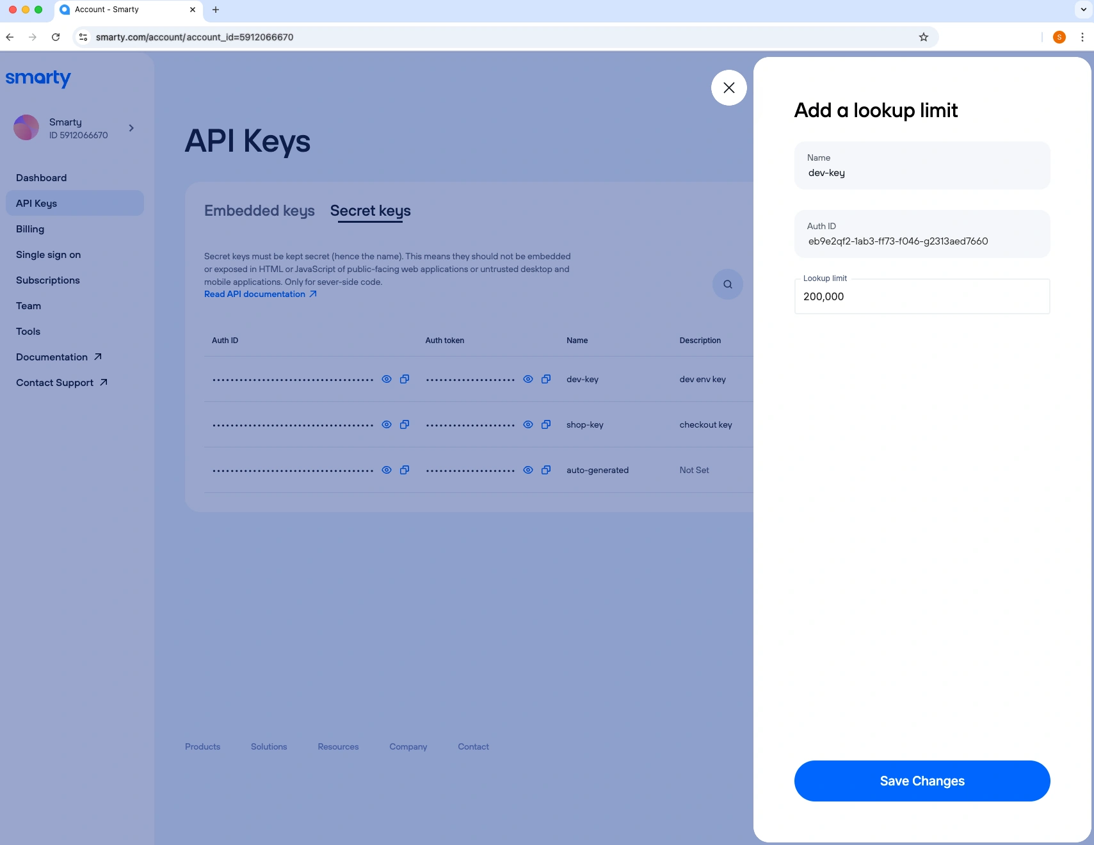Reload the browser page
Screen dimensions: 1094x845
click(x=56, y=37)
